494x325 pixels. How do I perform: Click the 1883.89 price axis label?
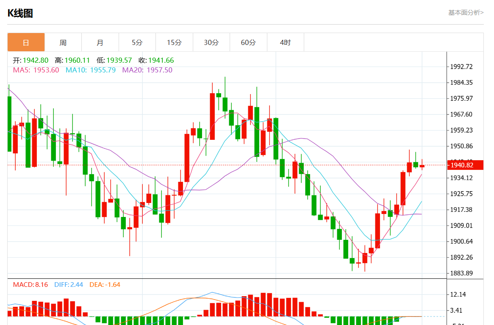461,273
